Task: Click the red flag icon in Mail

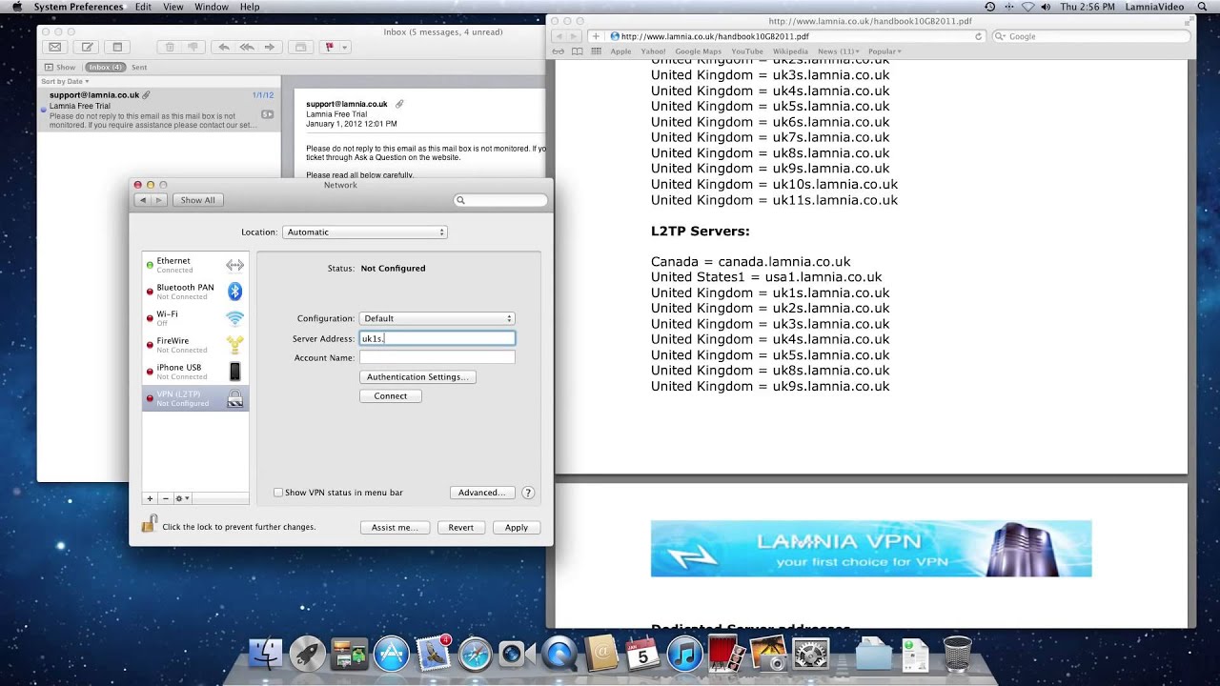Action: point(329,47)
